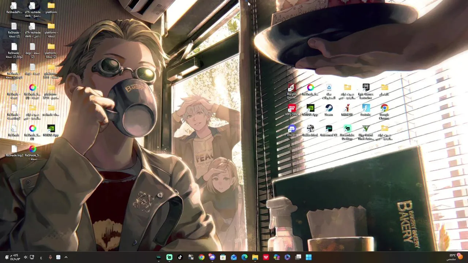Select the reShade-sh... folder
468x263 pixels.
[51, 110]
